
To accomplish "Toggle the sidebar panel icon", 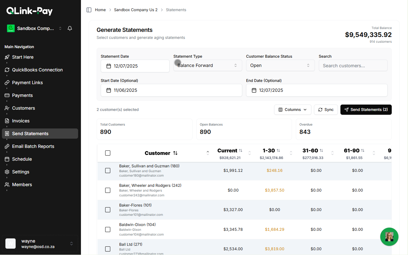I will [x=89, y=10].
